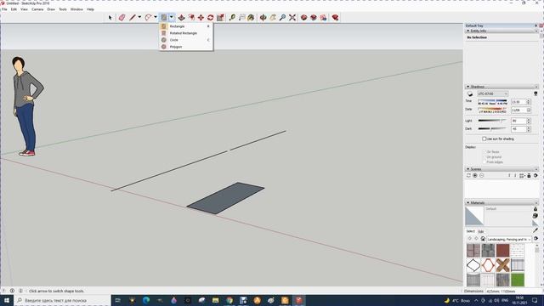Open Arc tool variants dropdown arrow
The image size is (544, 306).
click(156, 17)
